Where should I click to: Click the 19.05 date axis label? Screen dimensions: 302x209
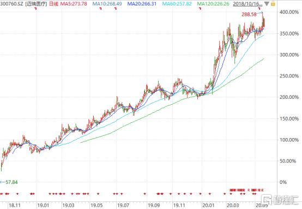96,205
